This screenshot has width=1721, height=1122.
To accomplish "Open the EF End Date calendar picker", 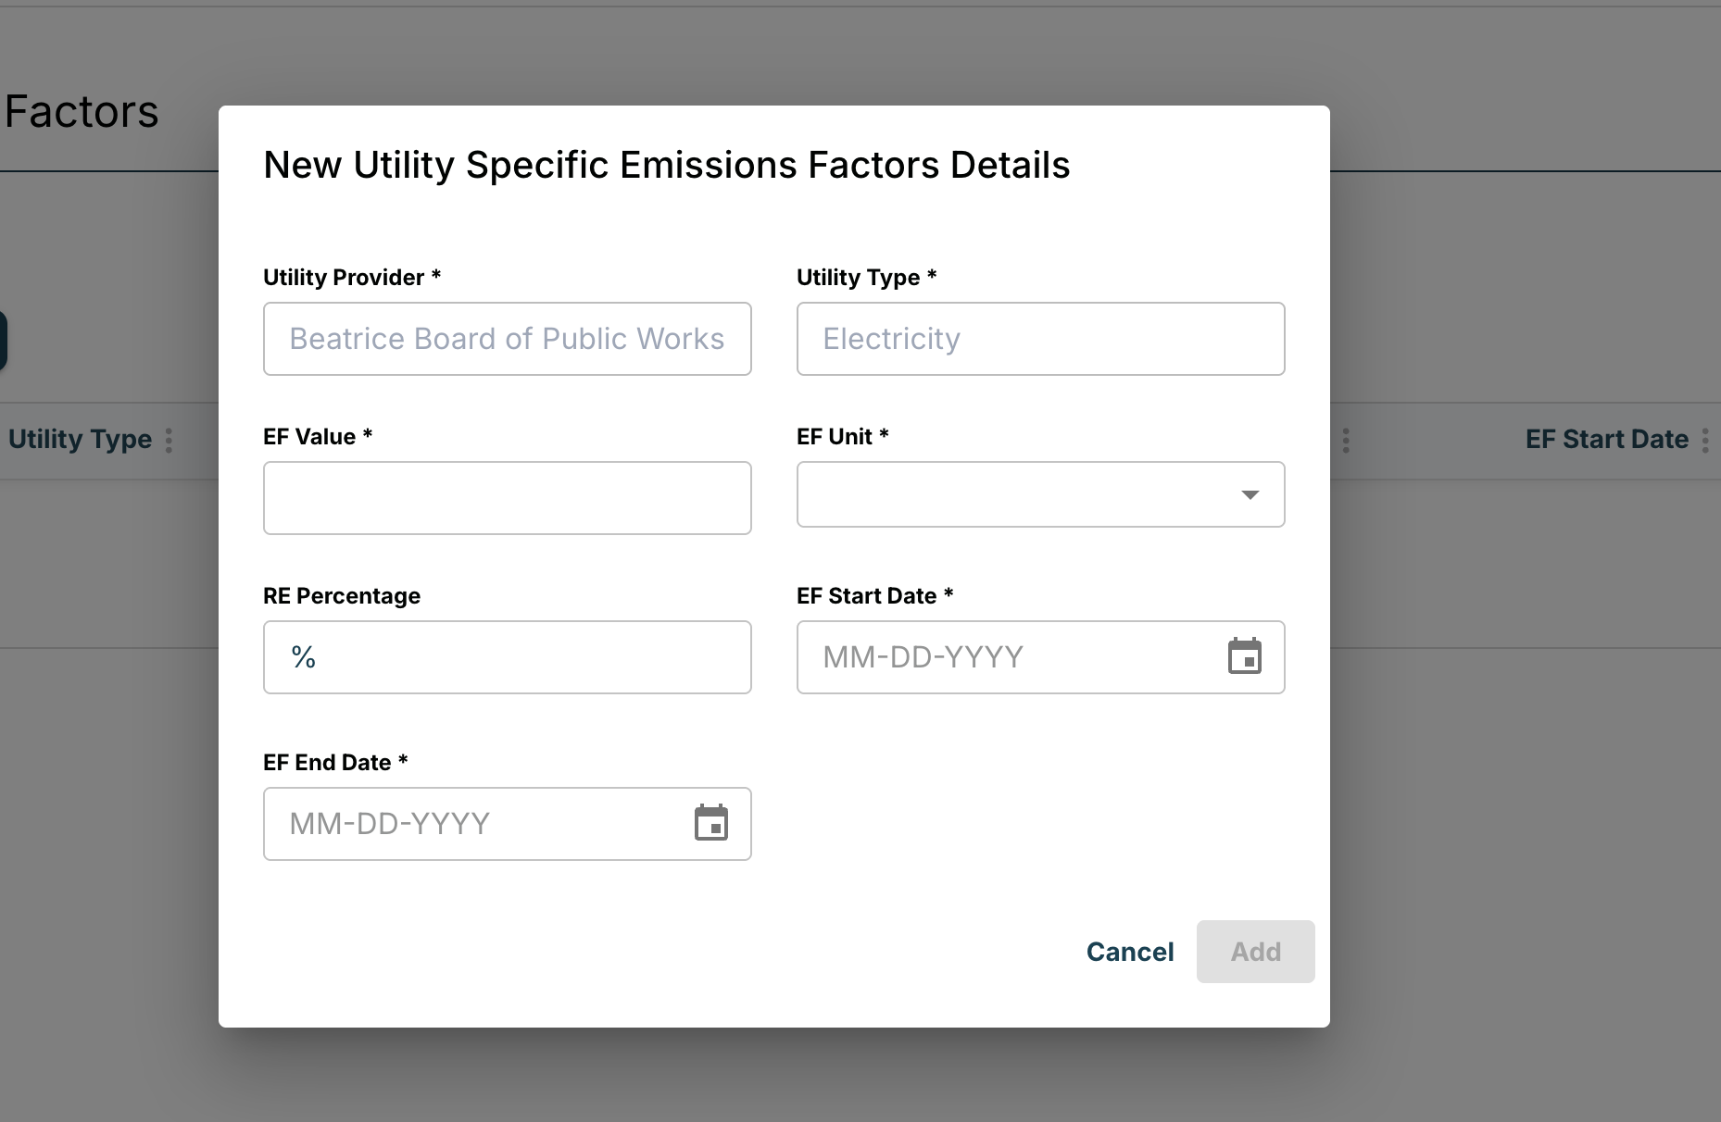I will click(x=710, y=823).
